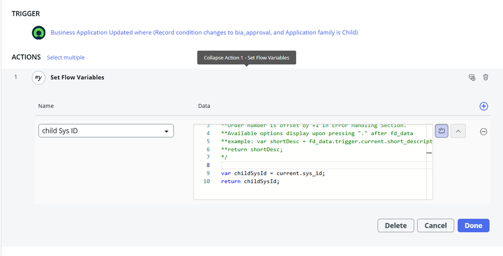Click the script editor scrollbar minimap marker

pyautogui.click(x=429, y=153)
